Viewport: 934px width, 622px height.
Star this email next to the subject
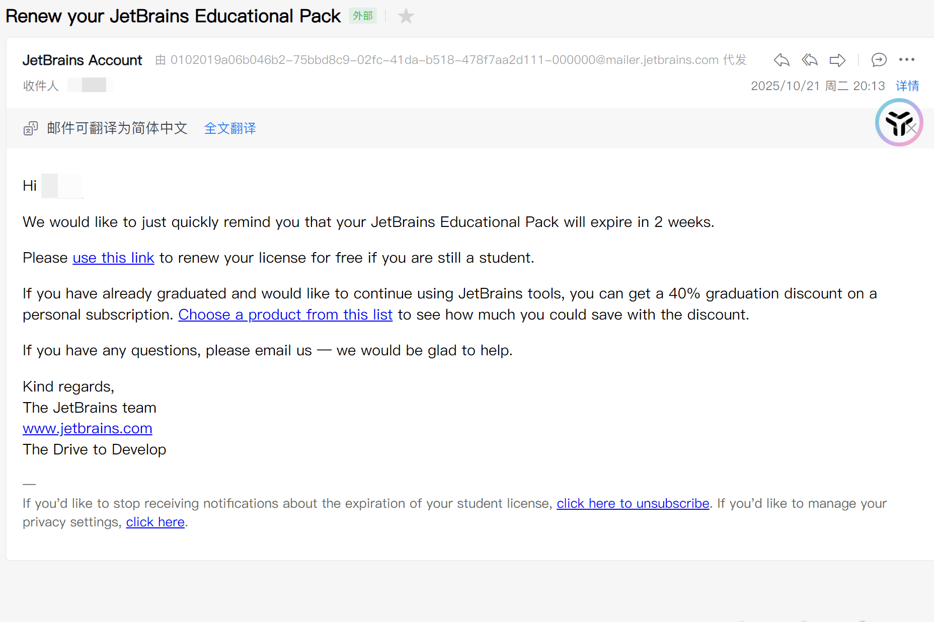click(406, 17)
